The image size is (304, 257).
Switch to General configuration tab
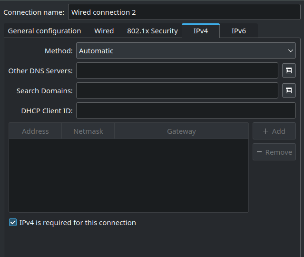(44, 31)
